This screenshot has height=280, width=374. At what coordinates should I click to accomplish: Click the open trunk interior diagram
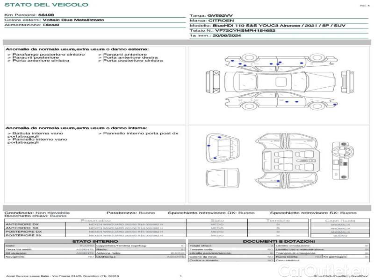click(x=221, y=147)
